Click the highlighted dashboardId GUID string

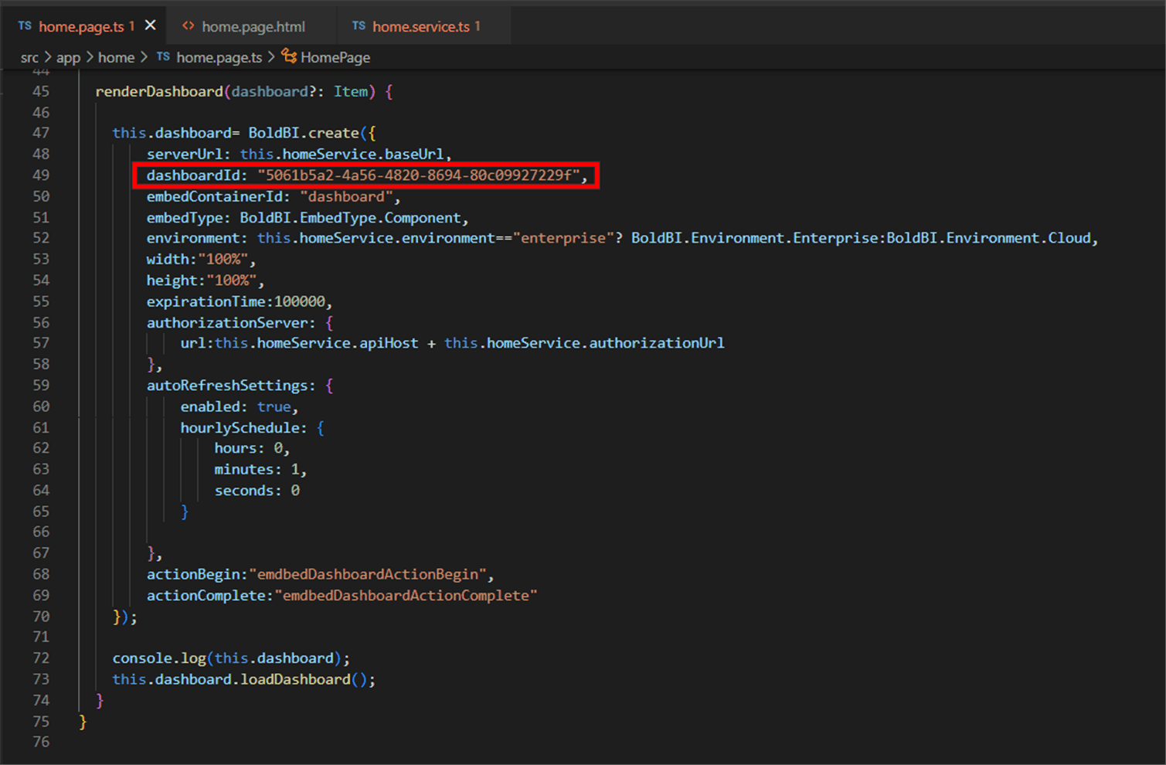(418, 175)
